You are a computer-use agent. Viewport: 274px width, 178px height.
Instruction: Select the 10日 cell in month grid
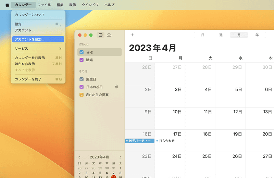[170, 118]
